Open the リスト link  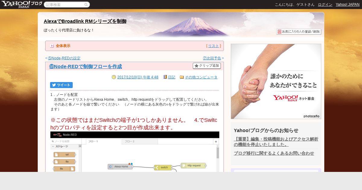(214, 46)
